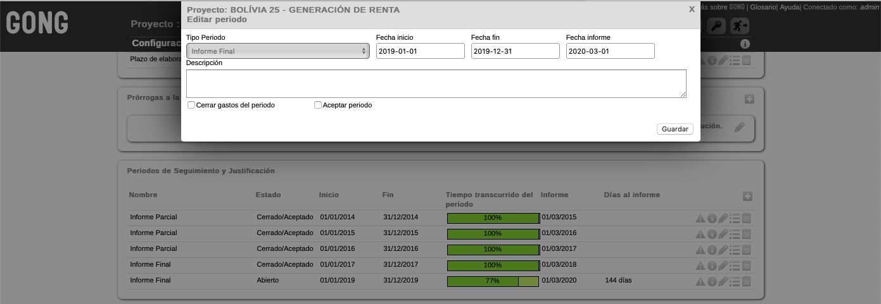Click the 77% progress bar for 2019 period
The image size is (881, 304).
[x=493, y=281]
